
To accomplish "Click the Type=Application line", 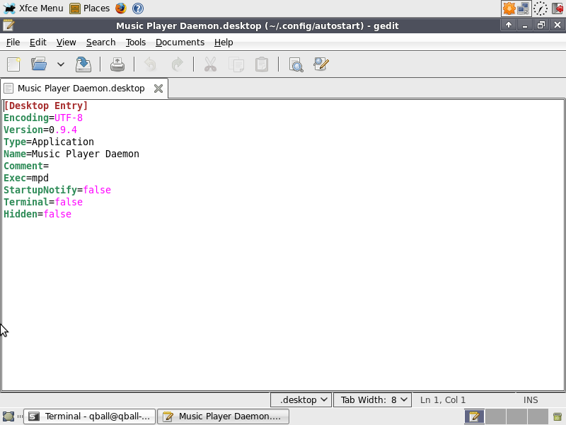I will pos(49,142).
